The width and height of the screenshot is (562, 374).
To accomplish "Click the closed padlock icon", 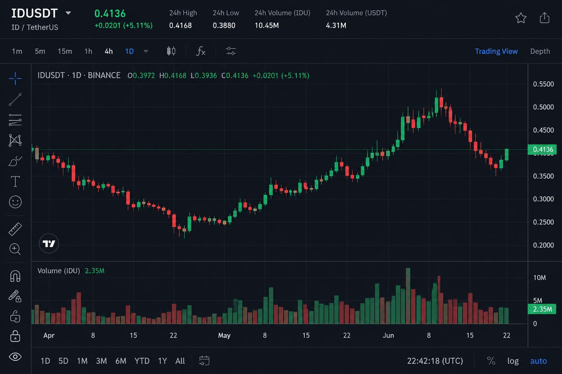I will (x=15, y=336).
